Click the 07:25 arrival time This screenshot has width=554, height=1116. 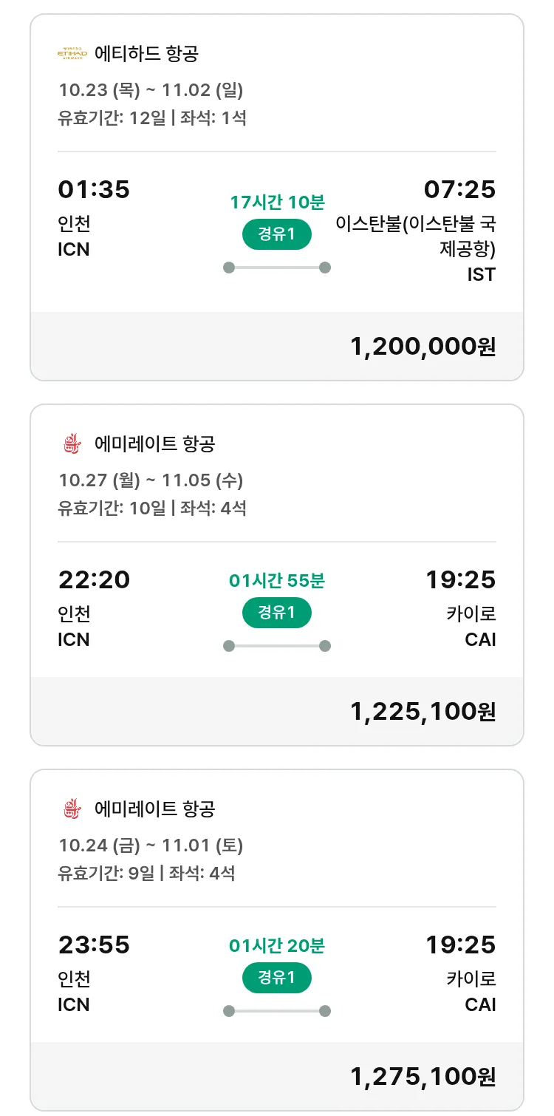tap(459, 190)
